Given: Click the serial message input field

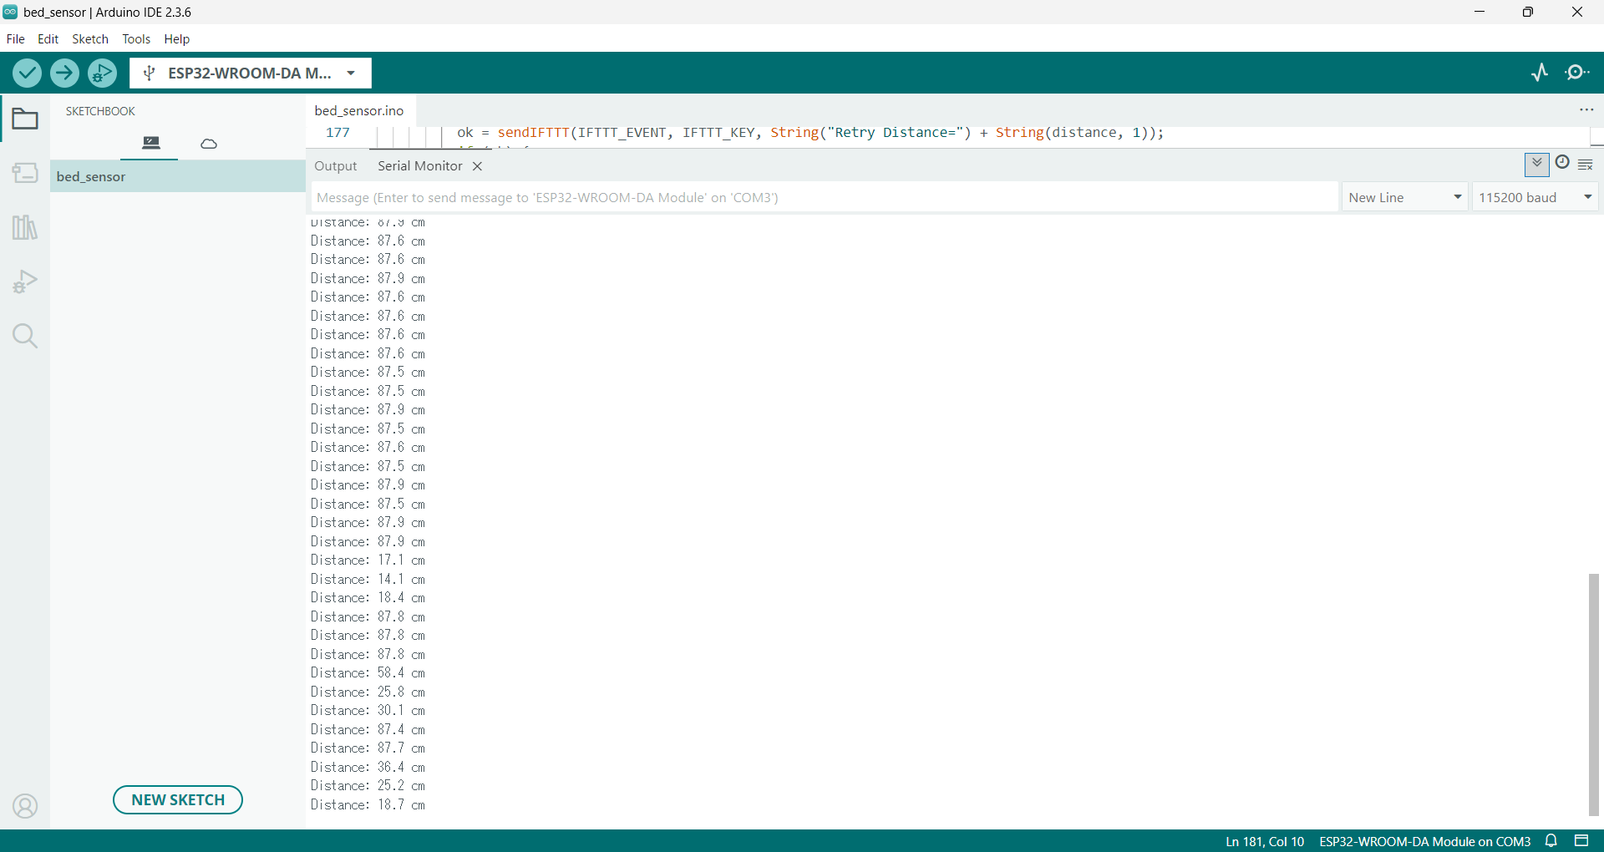Looking at the screenshot, I should 825,198.
